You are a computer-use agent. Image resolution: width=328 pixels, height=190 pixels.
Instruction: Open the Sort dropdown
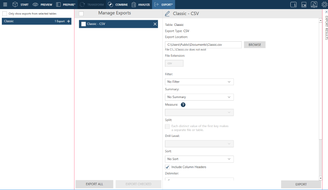199,159
